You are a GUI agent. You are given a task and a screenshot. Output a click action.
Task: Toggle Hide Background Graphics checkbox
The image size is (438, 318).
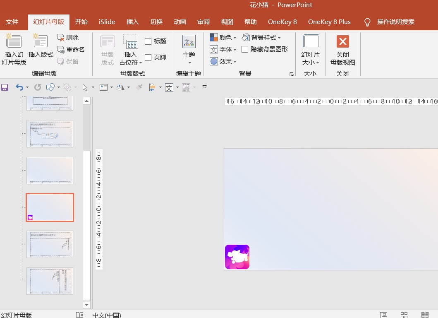click(x=245, y=49)
